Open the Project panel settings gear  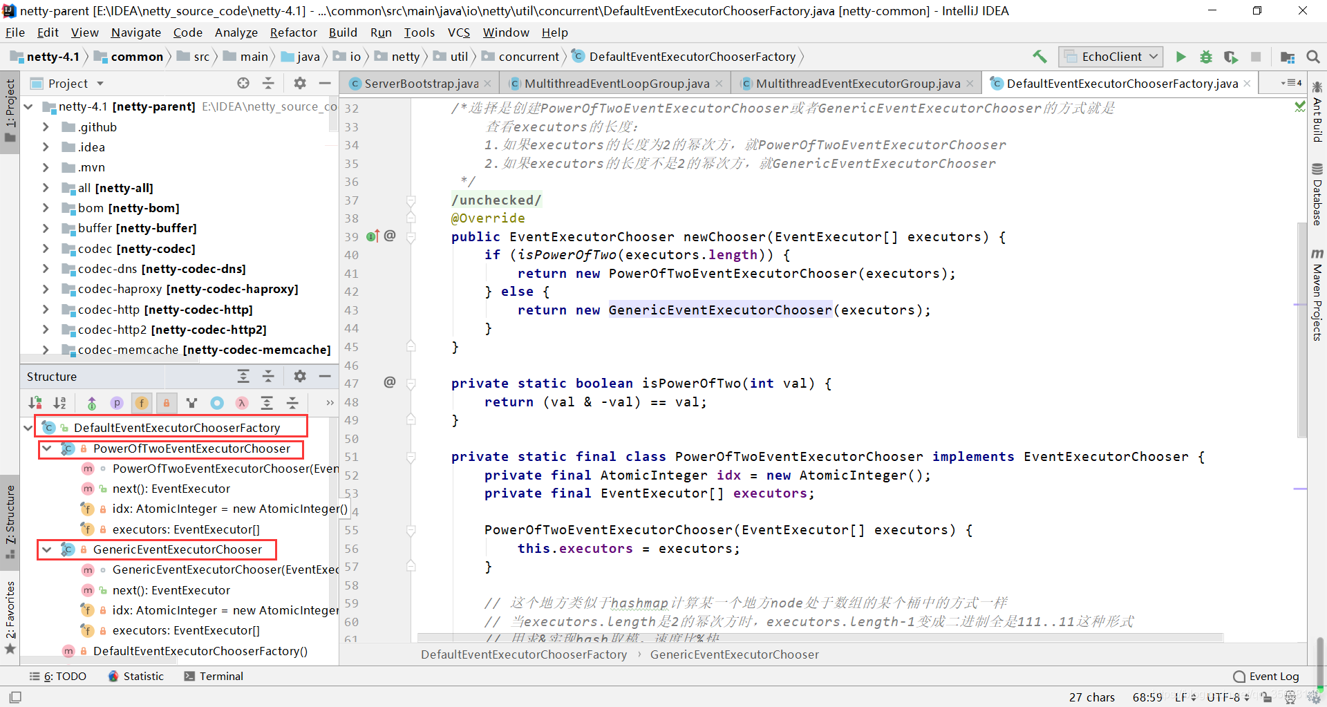tap(299, 83)
